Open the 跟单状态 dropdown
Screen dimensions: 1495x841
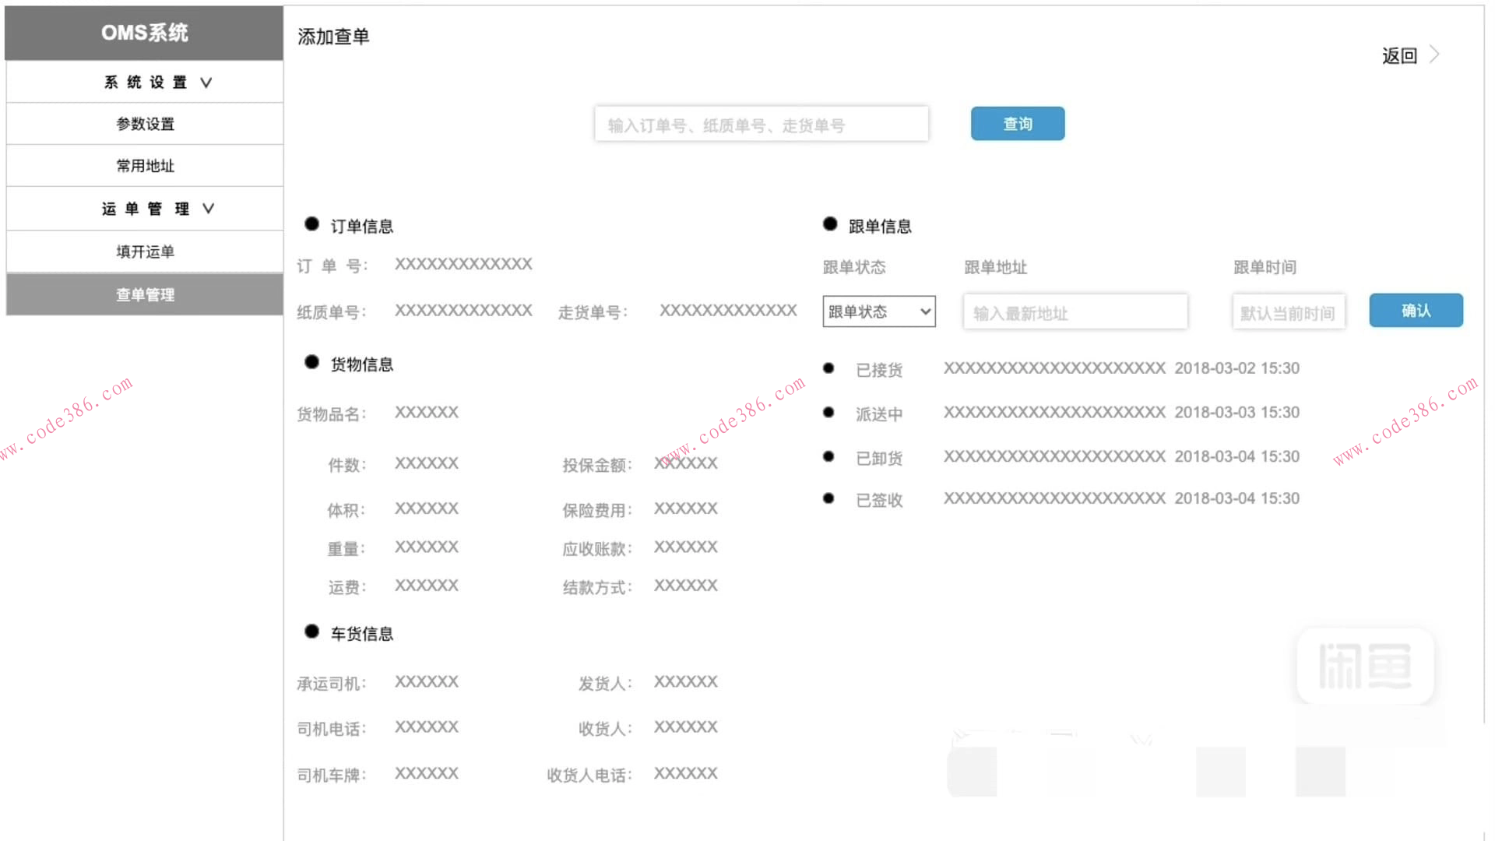(878, 311)
